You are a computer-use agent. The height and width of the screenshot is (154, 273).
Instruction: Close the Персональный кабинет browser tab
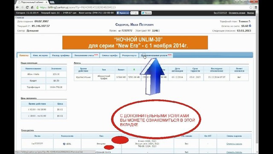pyautogui.click(x=46, y=2)
